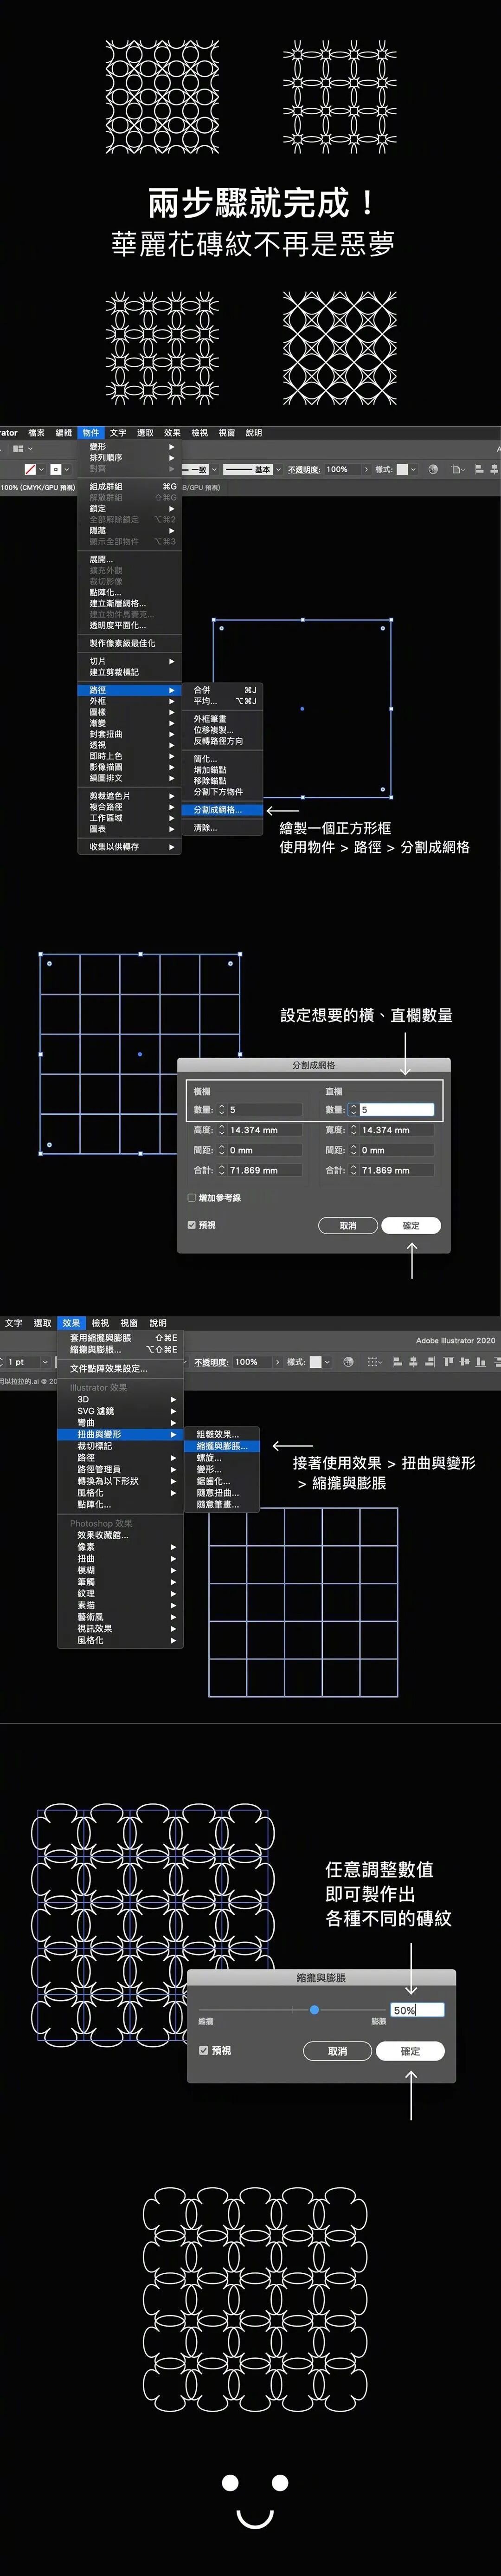Open the 1 pt stroke weight dropdown
The width and height of the screenshot is (501, 2576).
coord(45,1362)
